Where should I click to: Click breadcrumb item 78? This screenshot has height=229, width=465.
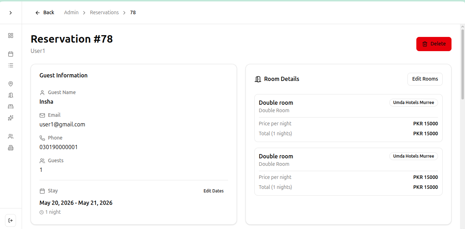(133, 12)
